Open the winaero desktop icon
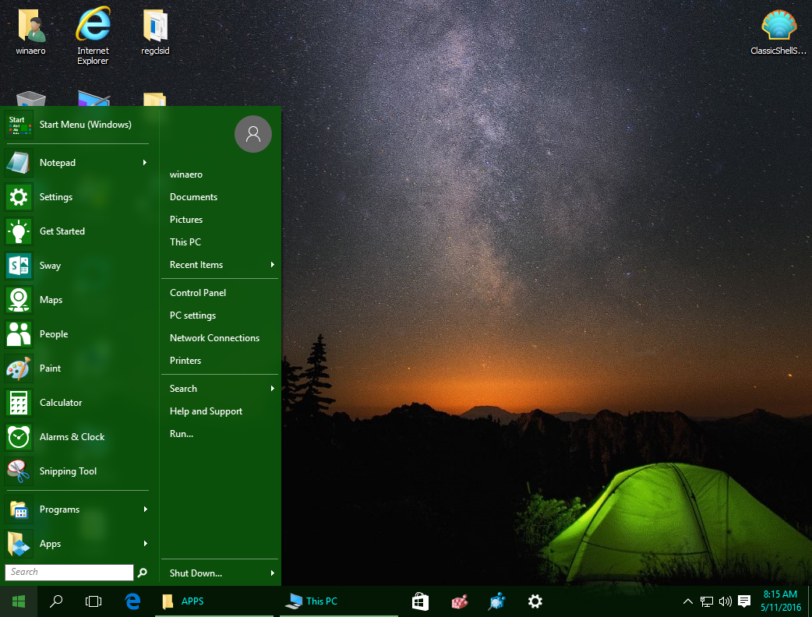 pos(30,26)
